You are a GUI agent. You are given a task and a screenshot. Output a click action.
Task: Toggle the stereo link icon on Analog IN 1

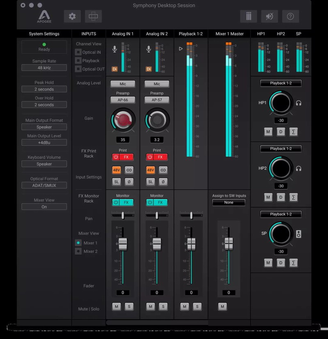[x=129, y=170]
